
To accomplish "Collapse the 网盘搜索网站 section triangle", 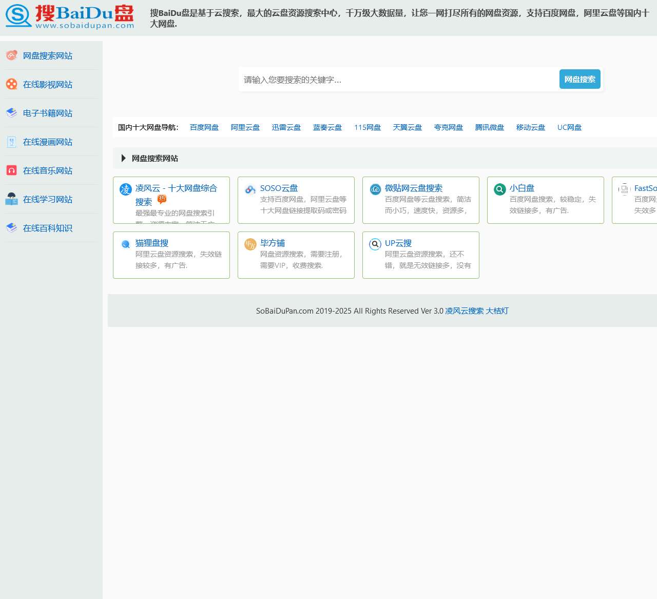I will [123, 158].
